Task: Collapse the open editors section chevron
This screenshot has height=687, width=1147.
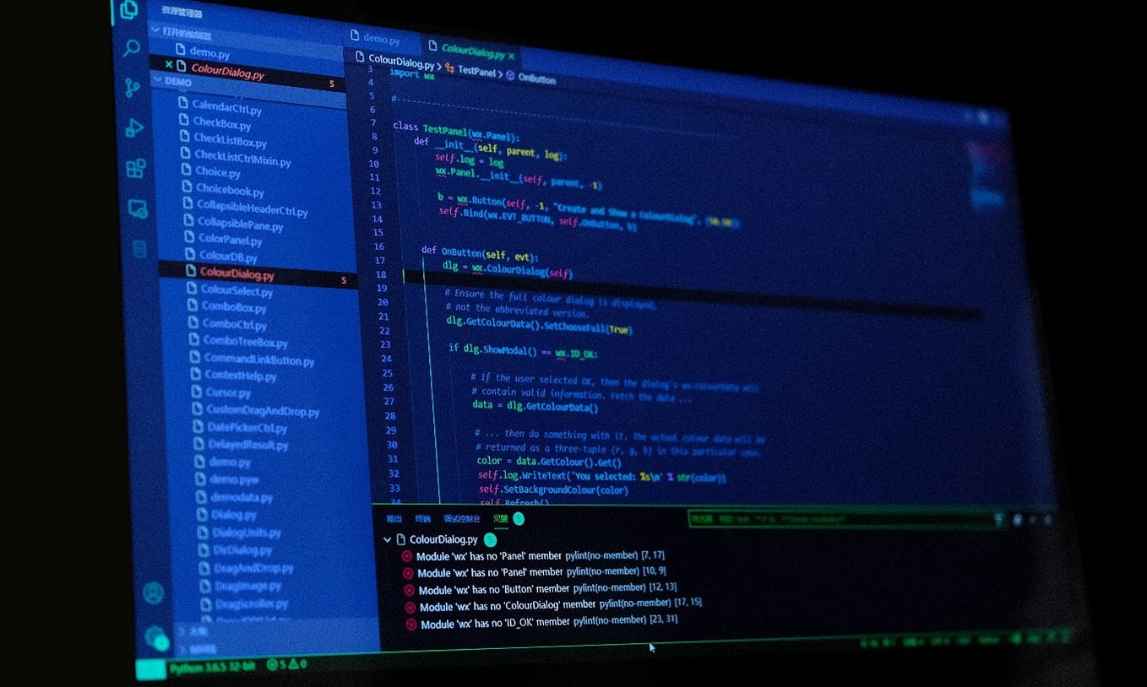Action: coord(155,30)
